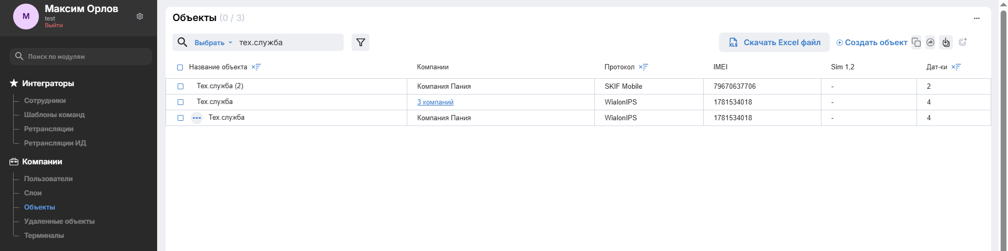Screen dimensions: 1008x251
Task: Click the Компании briefcase icon
Action: pyautogui.click(x=14, y=162)
